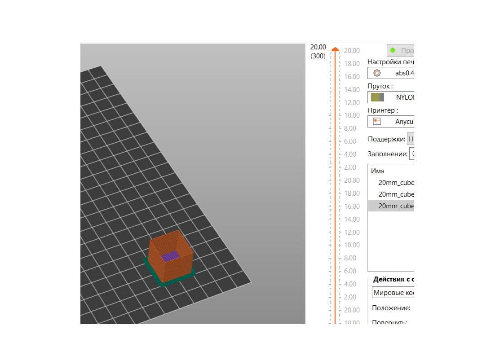Click the Положение label
The height and width of the screenshot is (356, 504).
[x=391, y=308]
